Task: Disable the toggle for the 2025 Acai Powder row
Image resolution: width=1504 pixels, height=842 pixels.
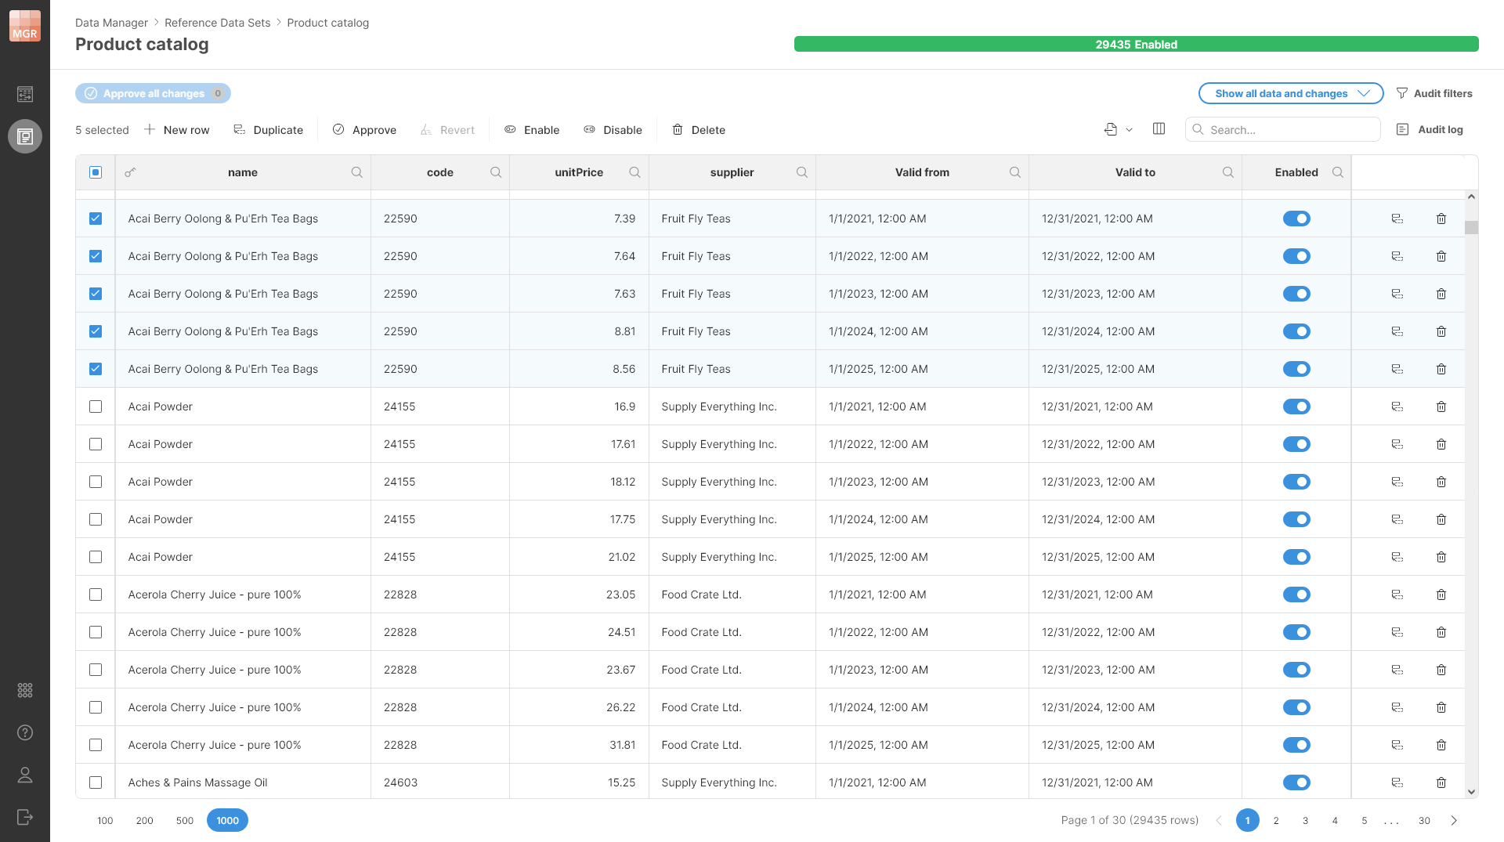Action: pyautogui.click(x=1297, y=557)
